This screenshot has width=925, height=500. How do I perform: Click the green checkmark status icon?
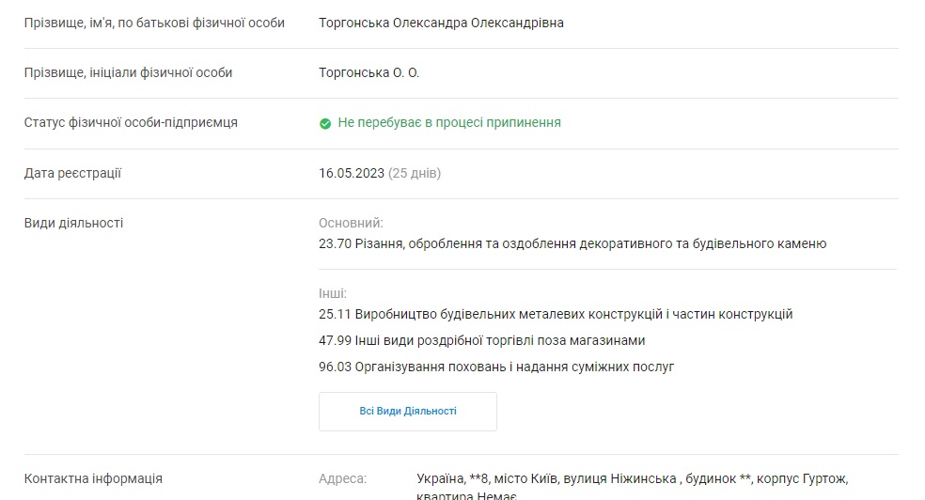325,123
